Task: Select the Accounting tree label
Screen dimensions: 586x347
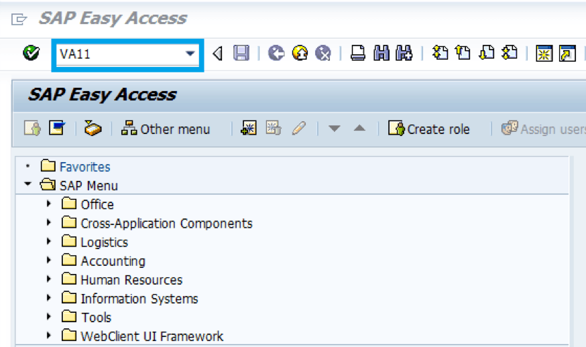Action: click(x=113, y=261)
